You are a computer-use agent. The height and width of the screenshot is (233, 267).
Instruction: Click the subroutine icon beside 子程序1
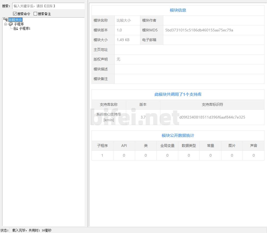pyautogui.click(x=16, y=28)
